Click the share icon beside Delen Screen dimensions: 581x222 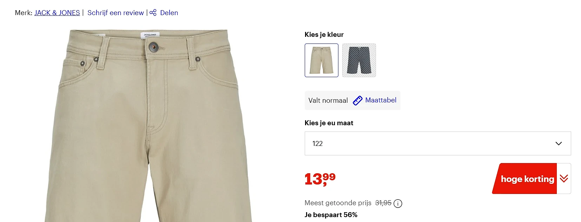153,13
